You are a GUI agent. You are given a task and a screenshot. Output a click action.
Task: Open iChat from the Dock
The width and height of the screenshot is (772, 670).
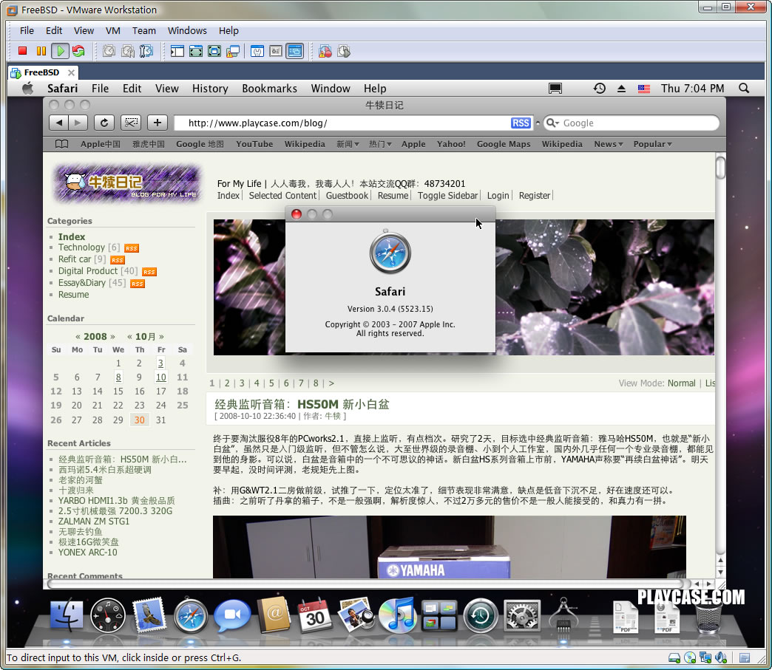[x=232, y=615]
